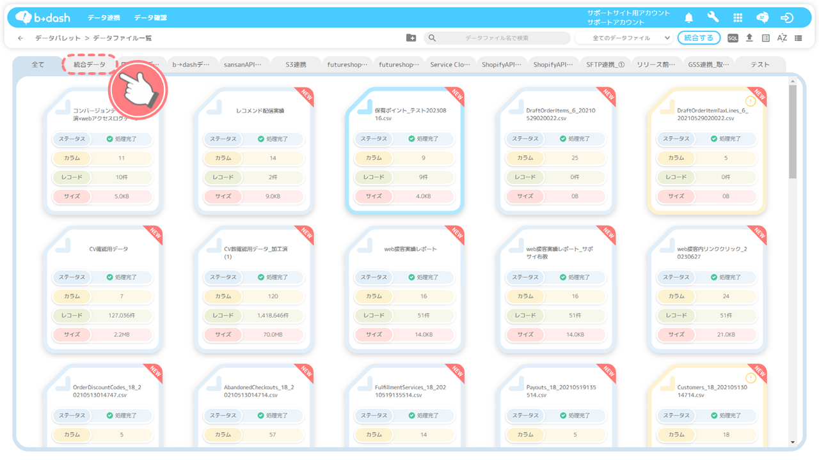Open the sansanAPI… tab
Image resolution: width=819 pixels, height=460 pixels.
pos(243,65)
